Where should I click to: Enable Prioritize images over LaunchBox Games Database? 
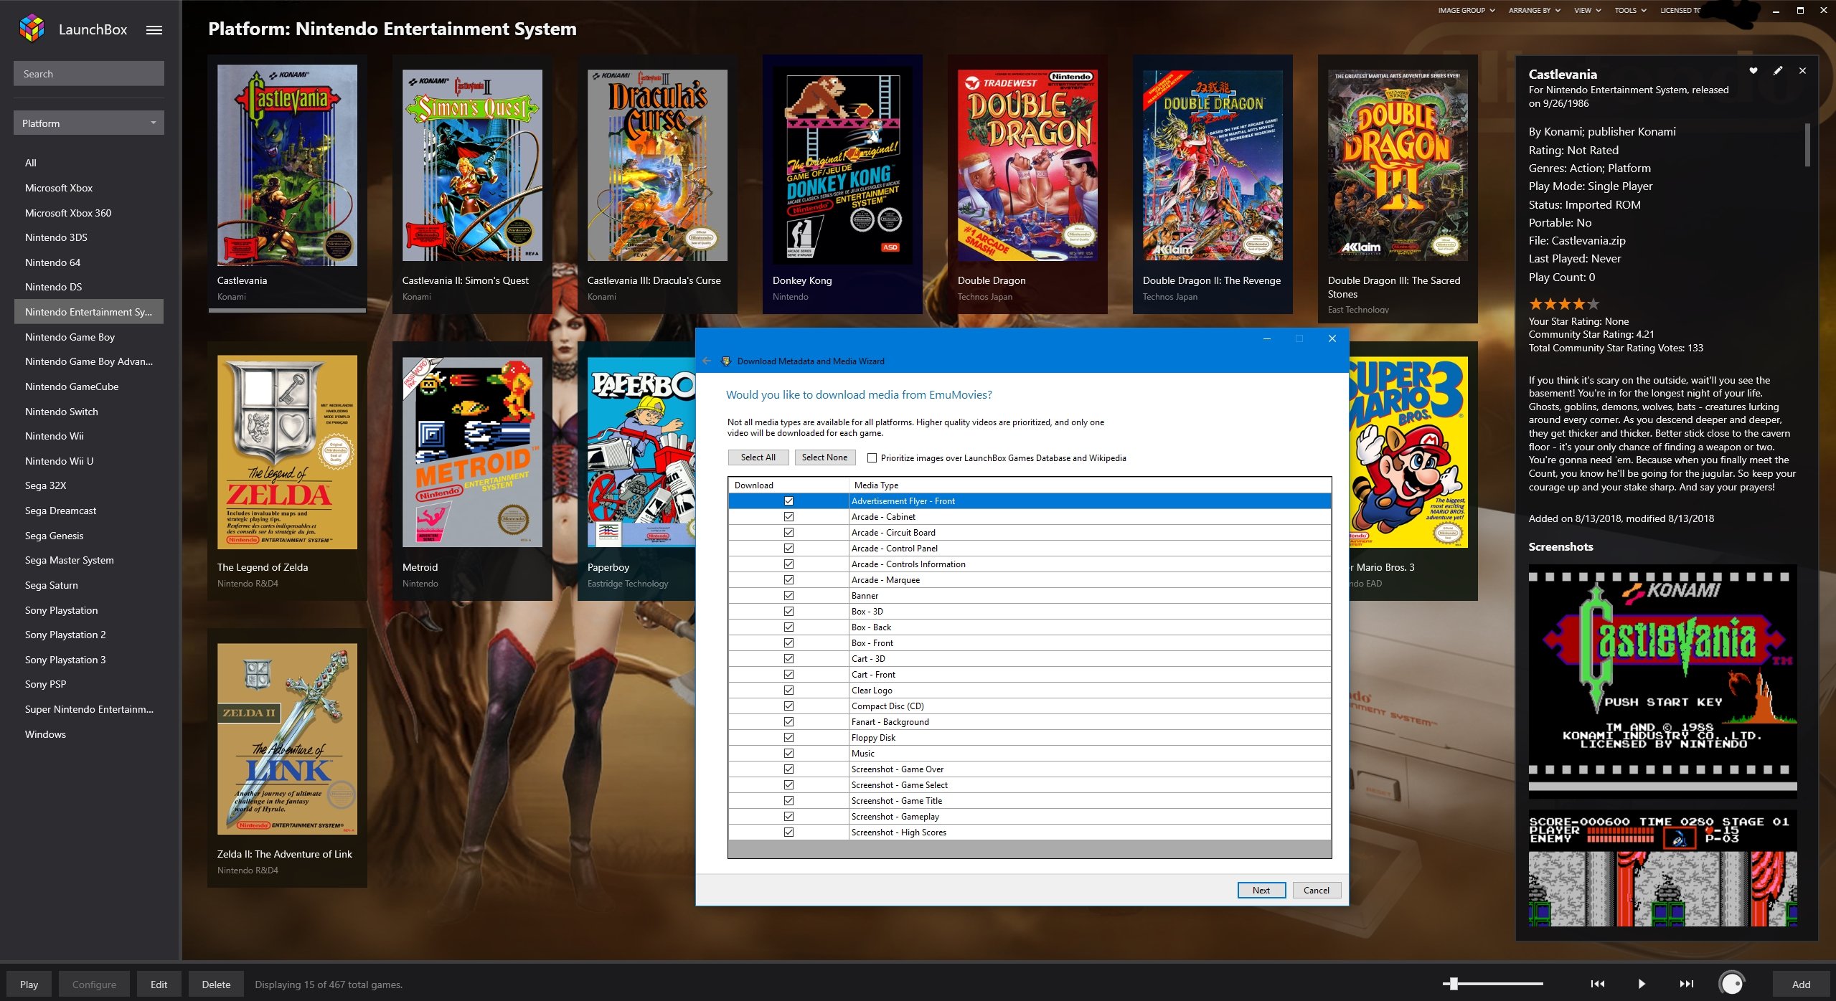click(872, 458)
